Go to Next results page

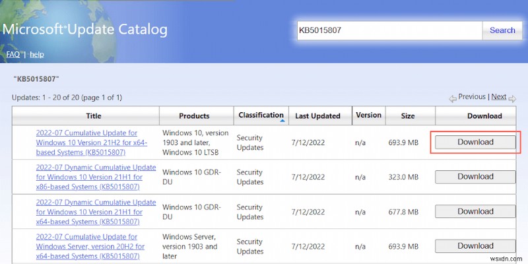(499, 97)
